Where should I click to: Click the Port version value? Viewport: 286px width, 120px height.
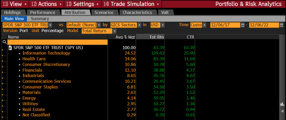[x=24, y=31]
